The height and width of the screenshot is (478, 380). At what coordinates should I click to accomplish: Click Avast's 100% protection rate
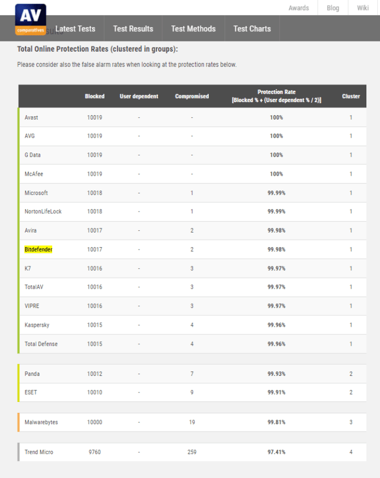276,118
